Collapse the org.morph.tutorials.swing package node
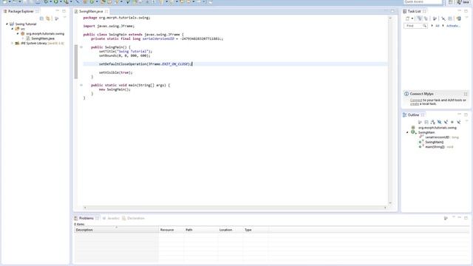 click(x=18, y=33)
